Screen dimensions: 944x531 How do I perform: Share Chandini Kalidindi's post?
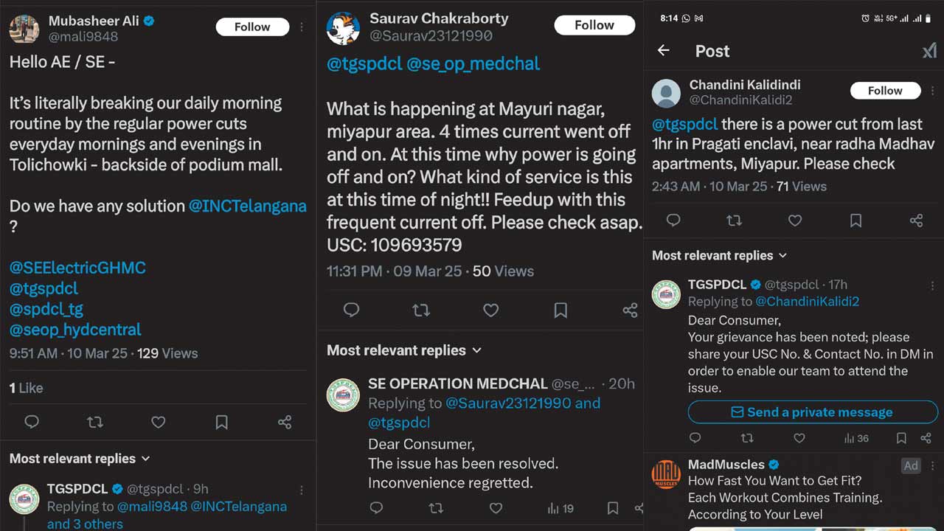[916, 220]
